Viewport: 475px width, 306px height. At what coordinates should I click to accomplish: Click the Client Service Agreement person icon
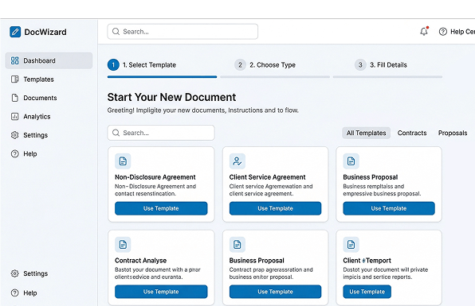pos(237,161)
